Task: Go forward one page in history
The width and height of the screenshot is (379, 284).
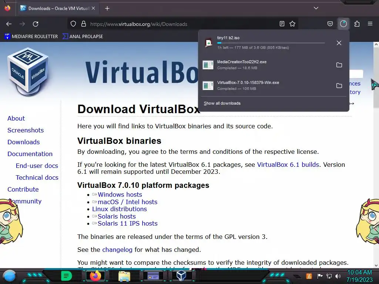Action: 22,24
